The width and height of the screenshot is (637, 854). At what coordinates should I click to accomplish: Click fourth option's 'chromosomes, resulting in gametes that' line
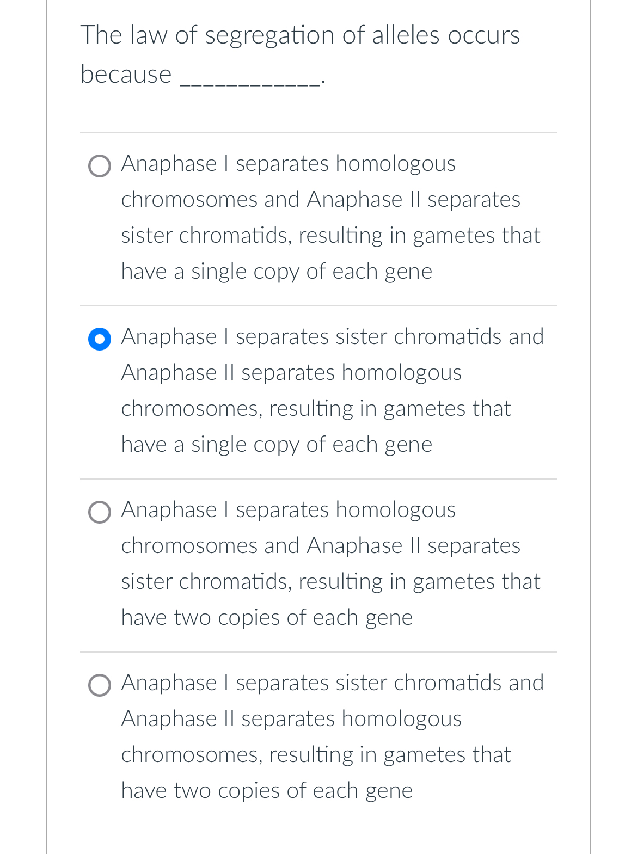(316, 755)
